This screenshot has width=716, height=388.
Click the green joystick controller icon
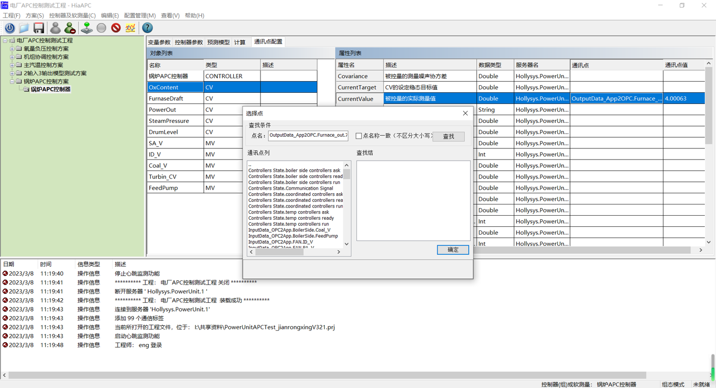pyautogui.click(x=86, y=28)
